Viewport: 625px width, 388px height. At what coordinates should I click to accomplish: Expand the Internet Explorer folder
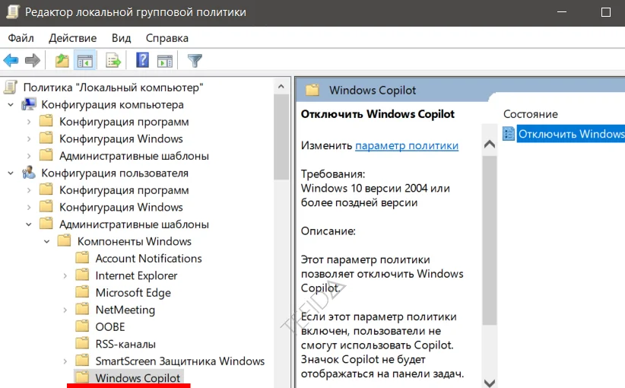pos(65,276)
